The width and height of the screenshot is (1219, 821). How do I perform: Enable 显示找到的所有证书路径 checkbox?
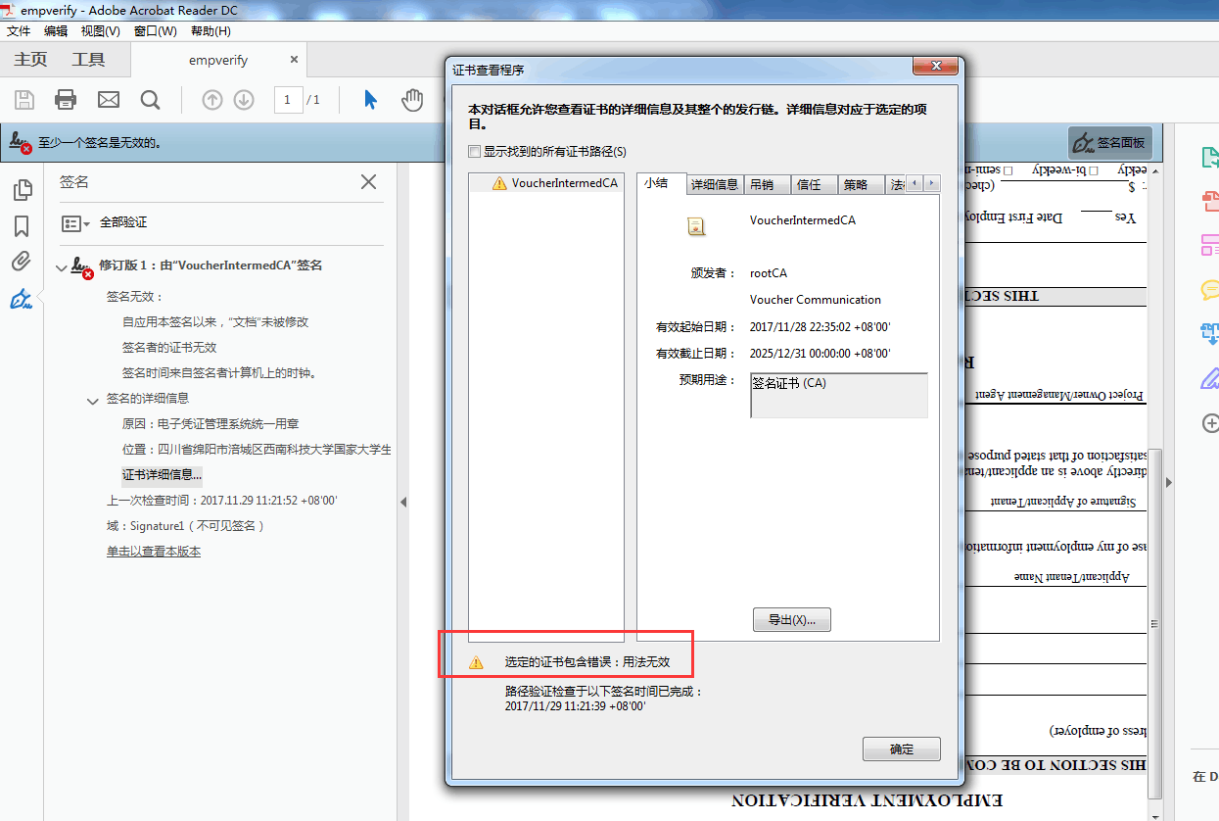[x=475, y=152]
